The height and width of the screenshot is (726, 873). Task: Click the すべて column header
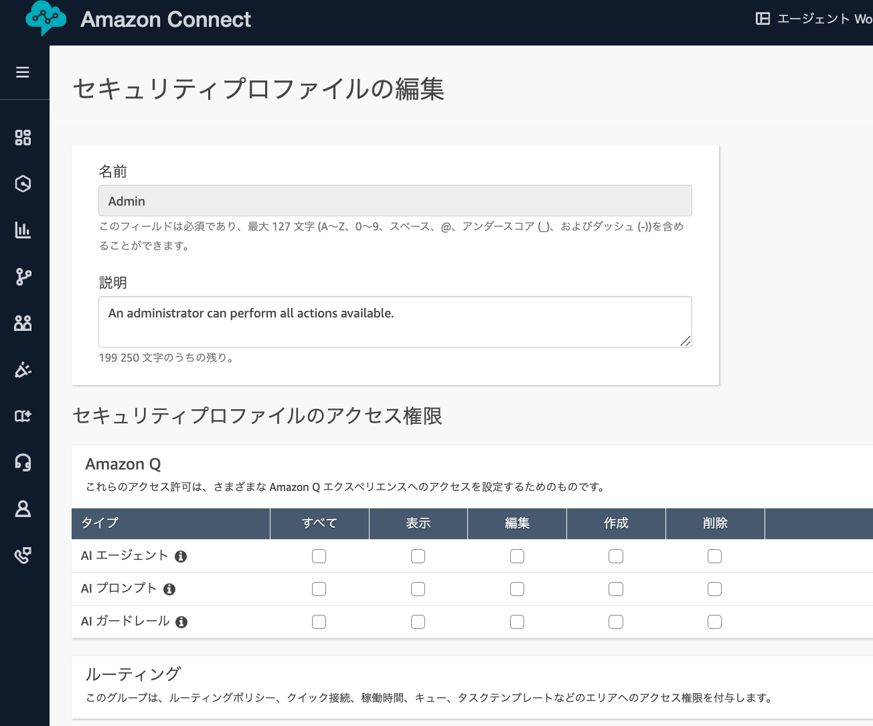(319, 524)
